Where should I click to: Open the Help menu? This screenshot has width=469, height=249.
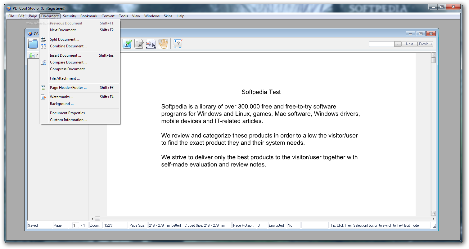click(x=180, y=16)
